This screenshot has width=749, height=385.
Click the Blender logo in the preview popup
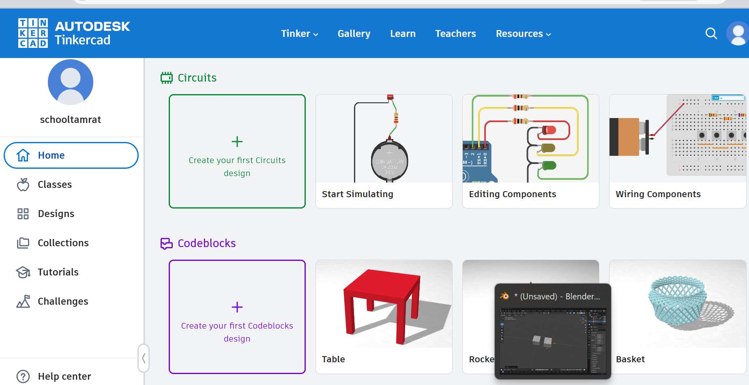click(x=504, y=296)
